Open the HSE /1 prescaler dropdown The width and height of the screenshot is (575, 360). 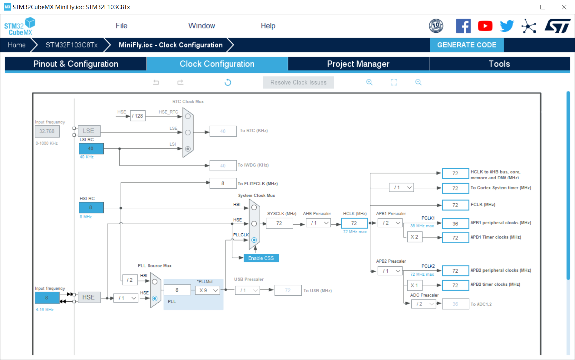point(126,298)
